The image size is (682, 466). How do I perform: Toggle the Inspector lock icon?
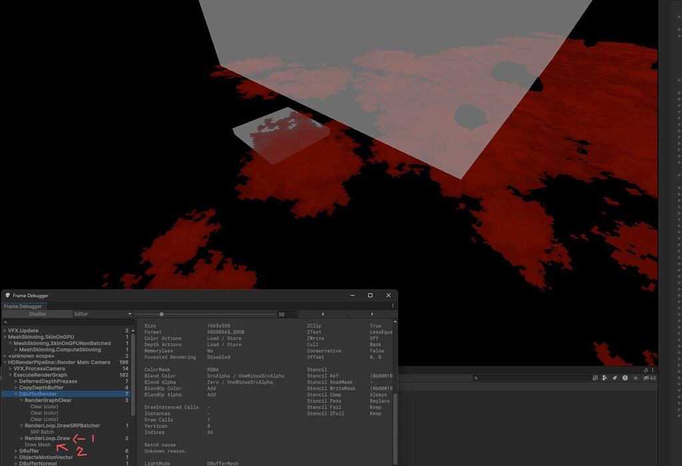tap(645, 370)
